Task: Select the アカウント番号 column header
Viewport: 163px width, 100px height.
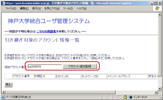Action: 23,76
